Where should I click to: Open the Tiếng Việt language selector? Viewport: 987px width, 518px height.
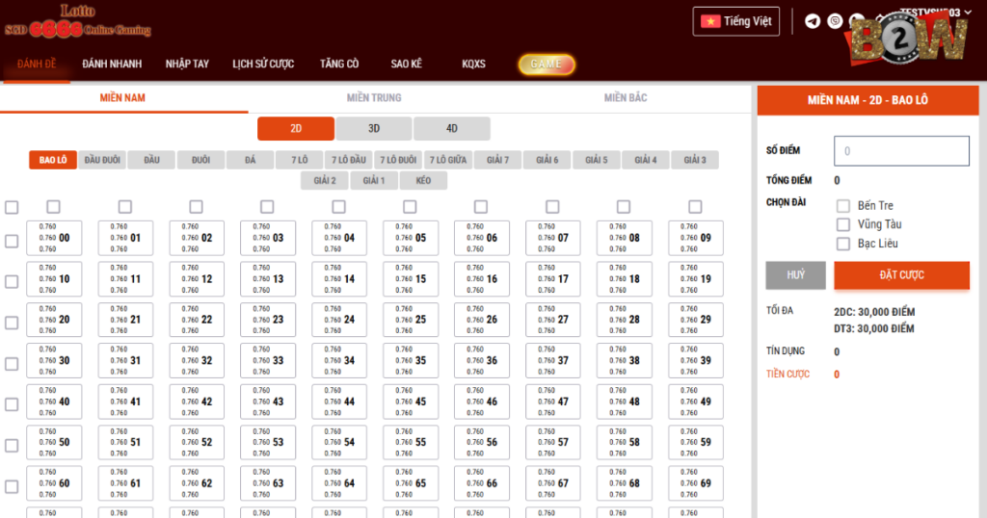[735, 21]
